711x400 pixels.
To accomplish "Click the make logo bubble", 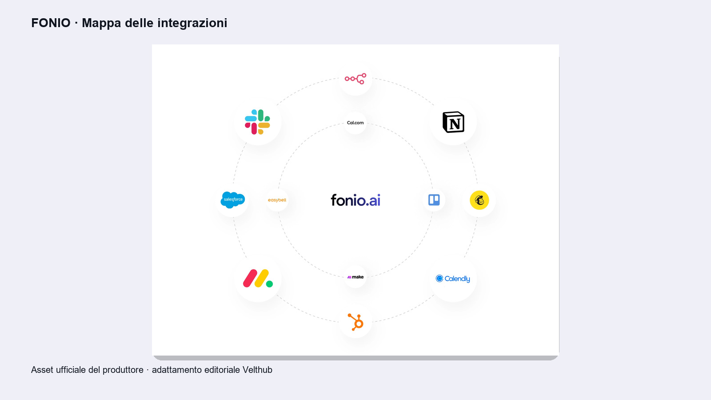I will pos(355,277).
